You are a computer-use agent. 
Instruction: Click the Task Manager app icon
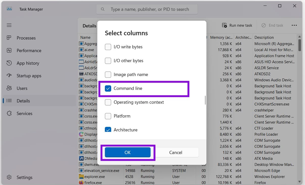click(9, 9)
